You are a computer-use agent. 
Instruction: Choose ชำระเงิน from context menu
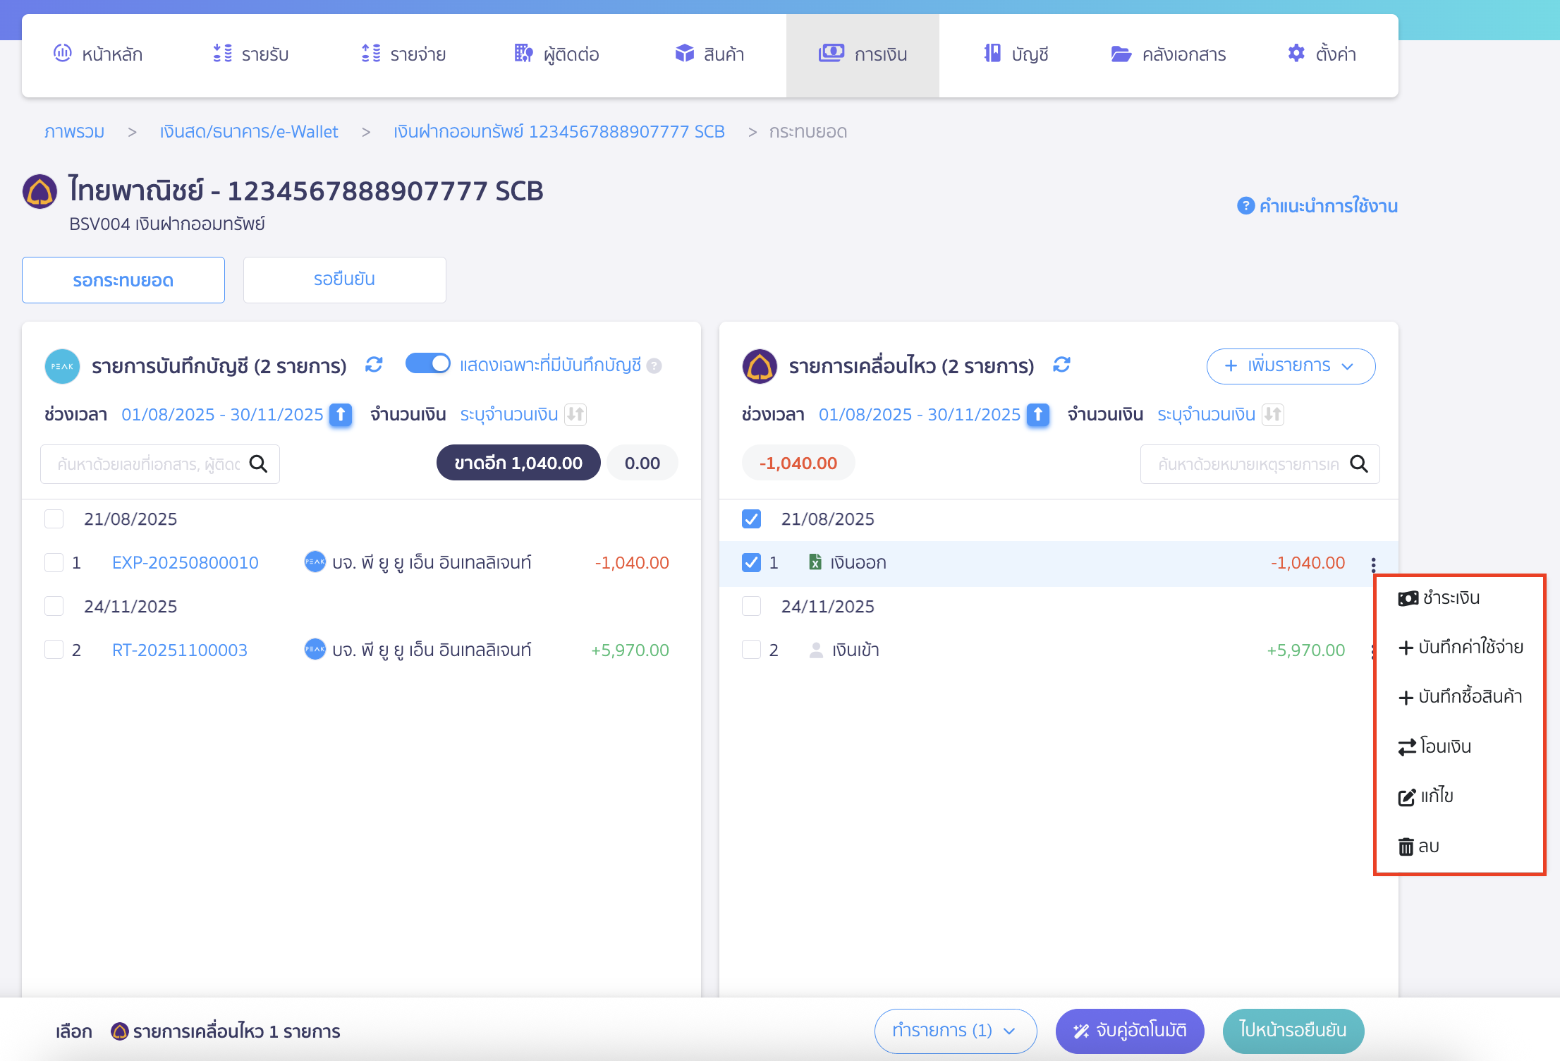[1450, 598]
